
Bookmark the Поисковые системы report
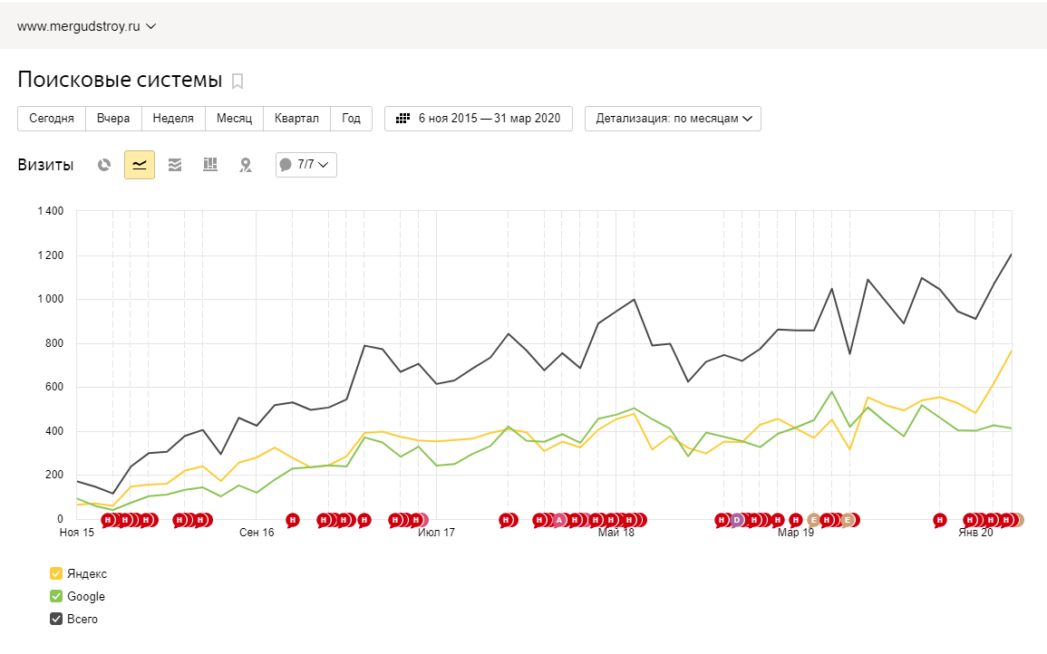coord(238,82)
